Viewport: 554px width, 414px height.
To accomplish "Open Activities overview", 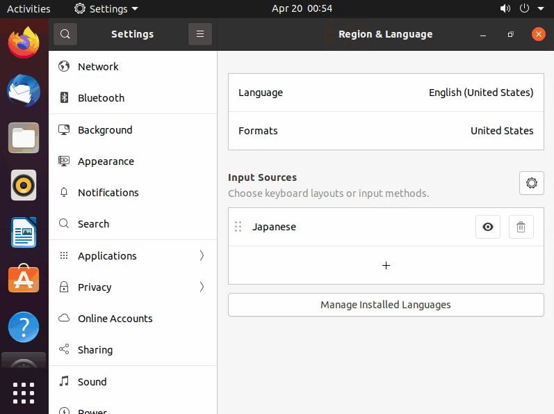I will coord(28,8).
